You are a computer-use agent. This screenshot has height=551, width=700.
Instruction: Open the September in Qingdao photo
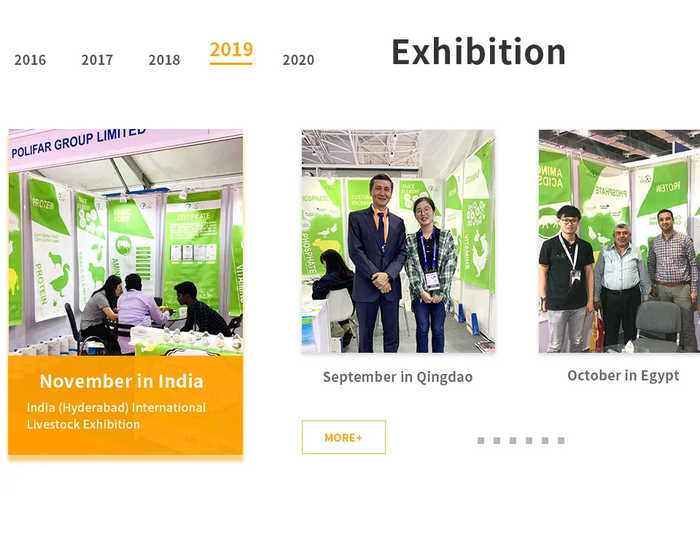[x=398, y=241]
